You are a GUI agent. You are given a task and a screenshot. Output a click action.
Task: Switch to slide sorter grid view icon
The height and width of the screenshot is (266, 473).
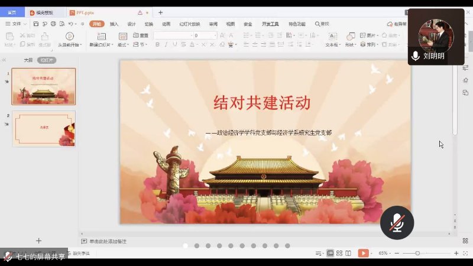[339, 253]
